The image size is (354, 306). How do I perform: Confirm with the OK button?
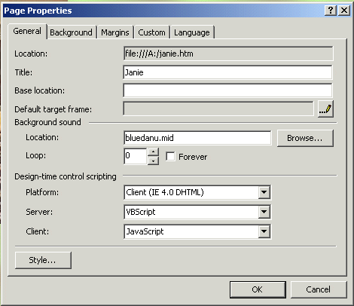click(258, 289)
